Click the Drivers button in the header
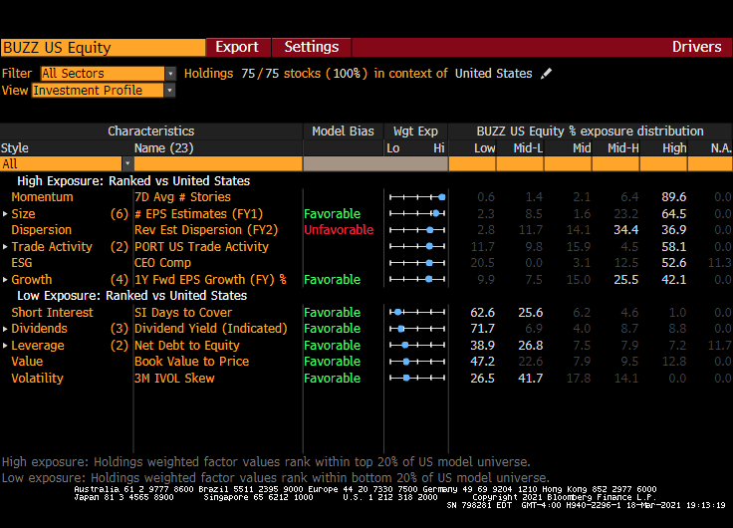This screenshot has width=733, height=528. [x=696, y=47]
